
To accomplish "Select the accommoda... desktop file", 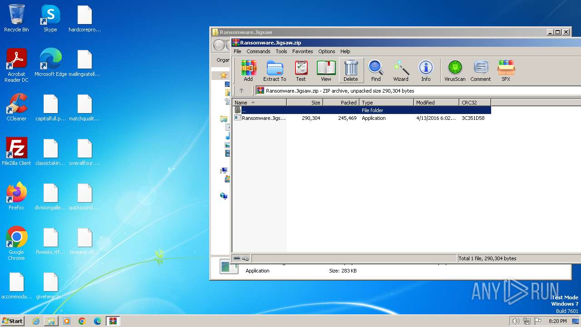I will pos(16,285).
